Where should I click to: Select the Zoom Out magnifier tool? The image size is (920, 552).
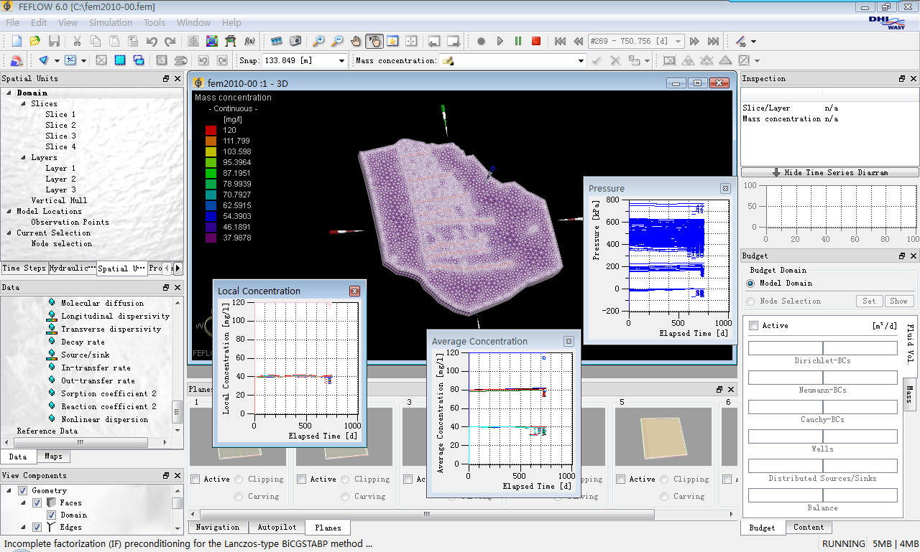(337, 42)
